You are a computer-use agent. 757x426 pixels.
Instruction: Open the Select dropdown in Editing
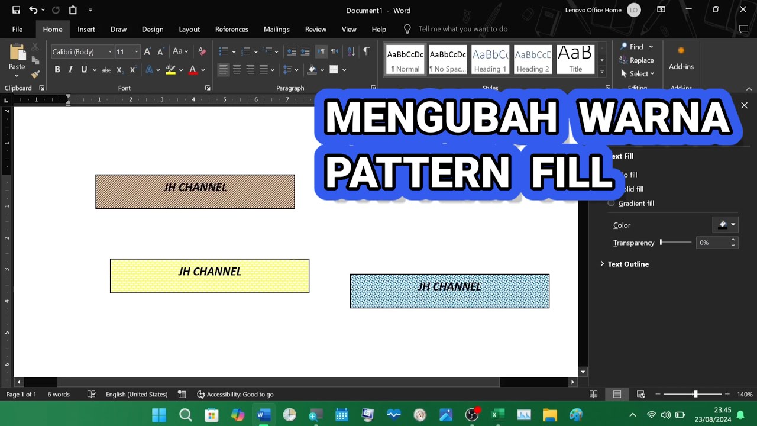(638, 74)
